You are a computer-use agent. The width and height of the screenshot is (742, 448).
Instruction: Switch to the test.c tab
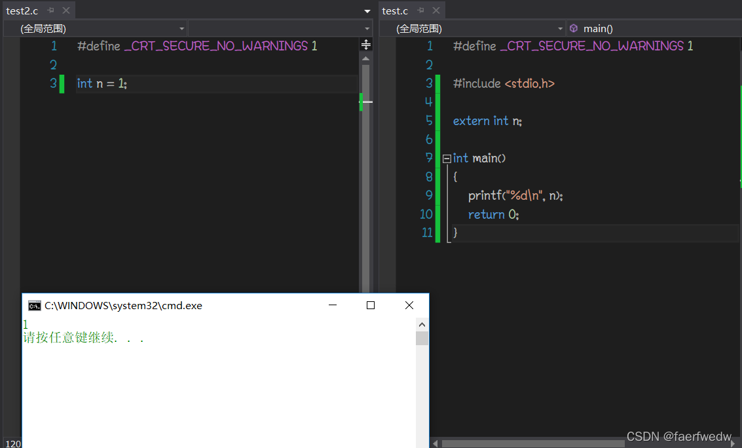395,10
